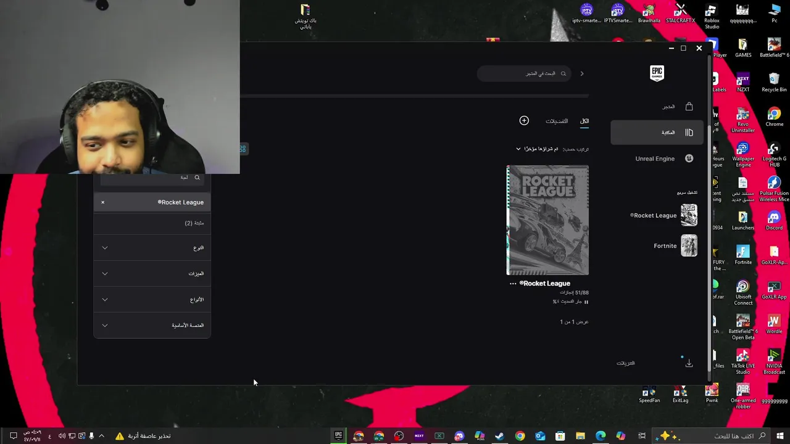Viewport: 790px width, 444px height.
Task: Open Brawlhalla desktop shortcut
Action: [x=649, y=14]
